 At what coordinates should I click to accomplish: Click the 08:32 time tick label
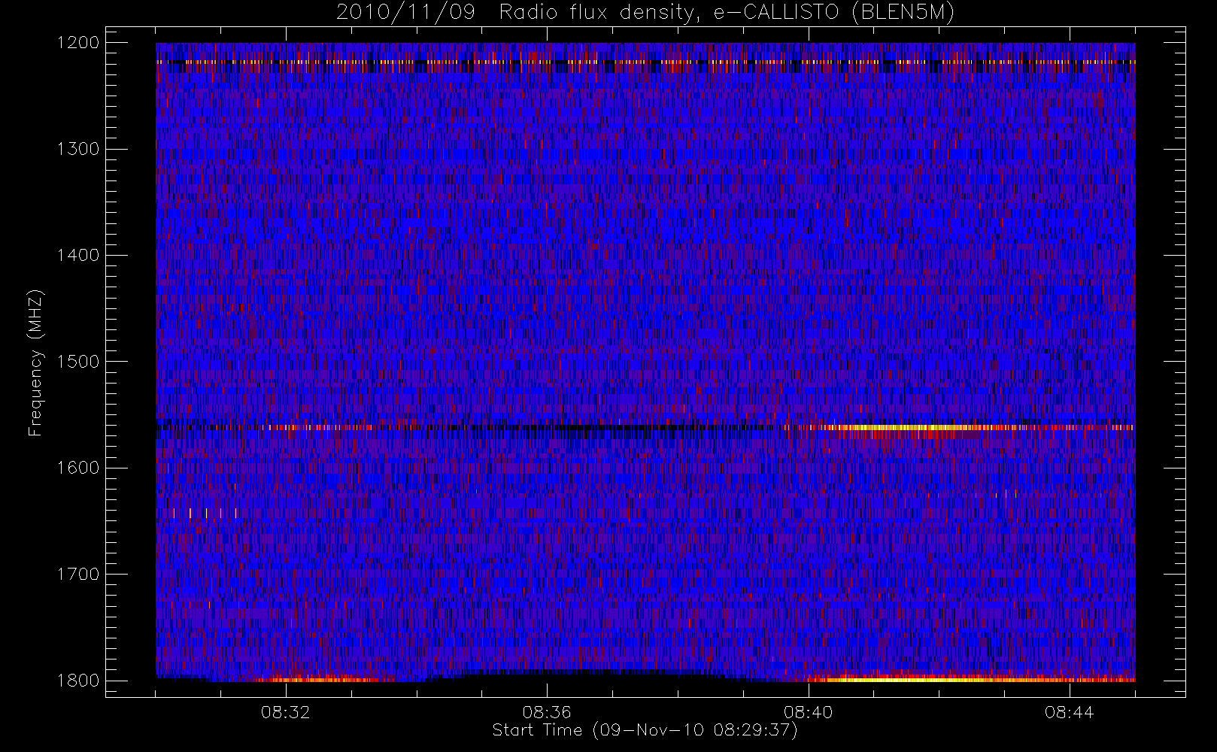pyautogui.click(x=286, y=712)
